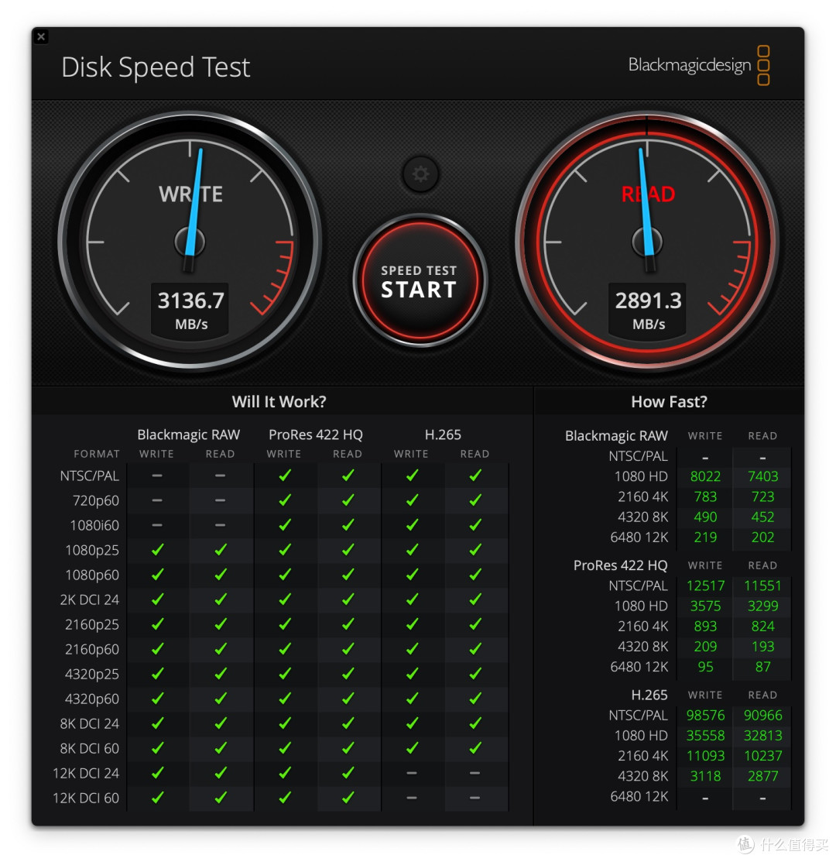Click Blackmagic RAW write checkmark for 1080p25

[158, 550]
